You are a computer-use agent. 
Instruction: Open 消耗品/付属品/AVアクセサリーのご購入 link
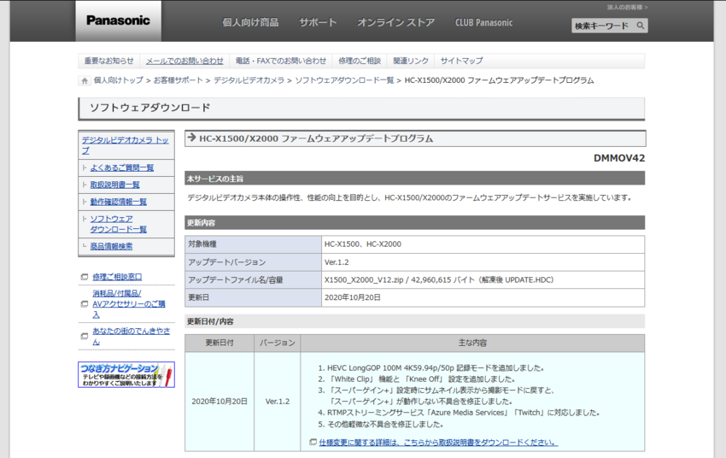pyautogui.click(x=129, y=304)
